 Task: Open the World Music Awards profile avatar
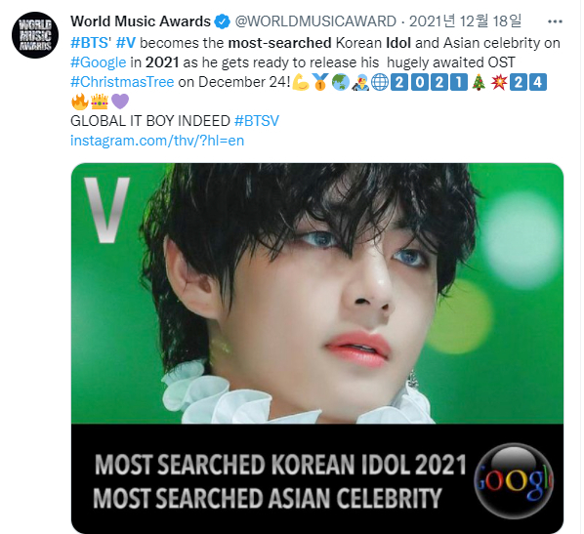click(35, 35)
